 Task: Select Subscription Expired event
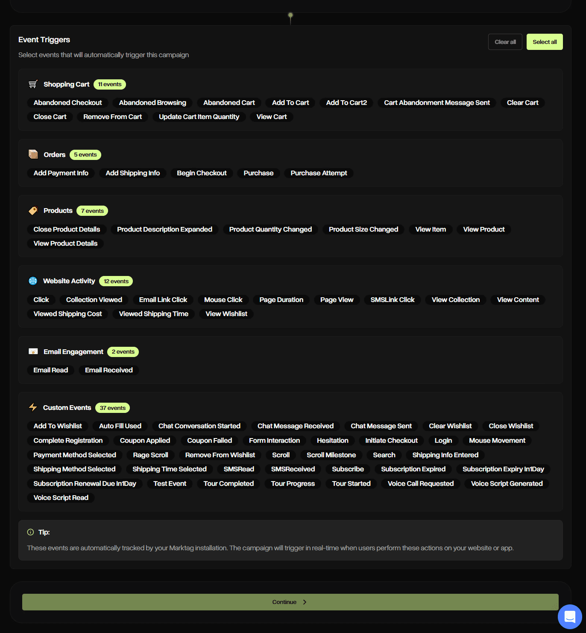[413, 469]
